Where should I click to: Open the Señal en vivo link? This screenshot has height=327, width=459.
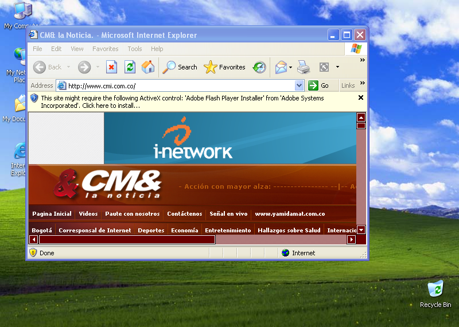(228, 214)
